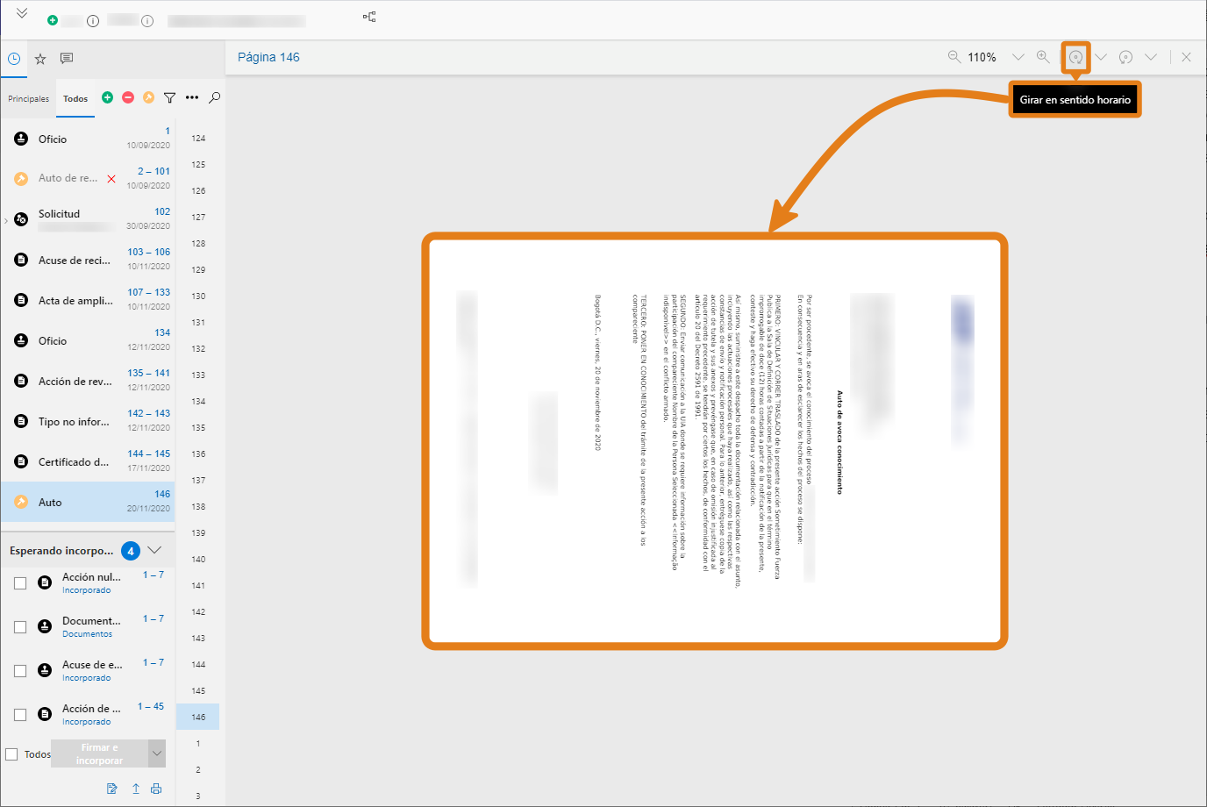Open the Documentos link under Document...
Viewport: 1207px width, 807px height.
click(x=87, y=634)
